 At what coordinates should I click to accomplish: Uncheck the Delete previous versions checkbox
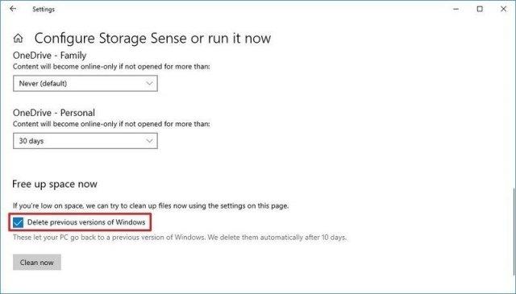[x=18, y=222]
